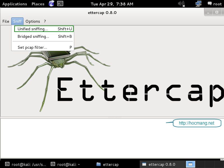
Task: Maximize the ettercap window
Action: tap(217, 12)
